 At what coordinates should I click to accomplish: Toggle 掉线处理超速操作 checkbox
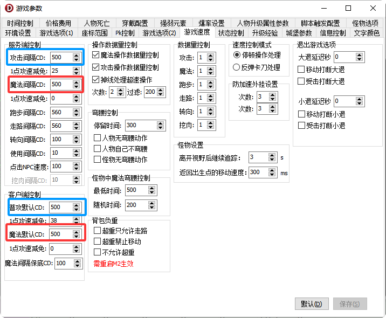(x=122, y=80)
